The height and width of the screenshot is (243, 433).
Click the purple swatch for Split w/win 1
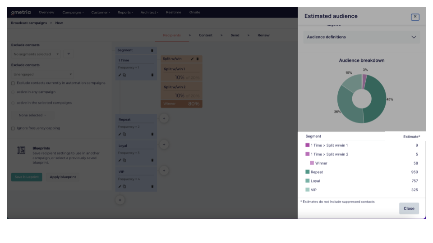307,145
